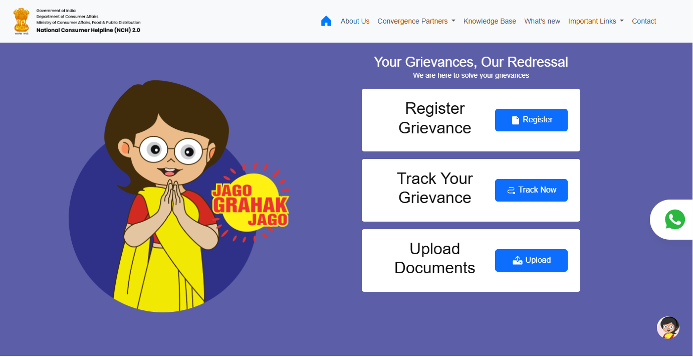Screen dimensions: 693x357
Task: Click the blue Home icon in navbar
Action: 326,21
